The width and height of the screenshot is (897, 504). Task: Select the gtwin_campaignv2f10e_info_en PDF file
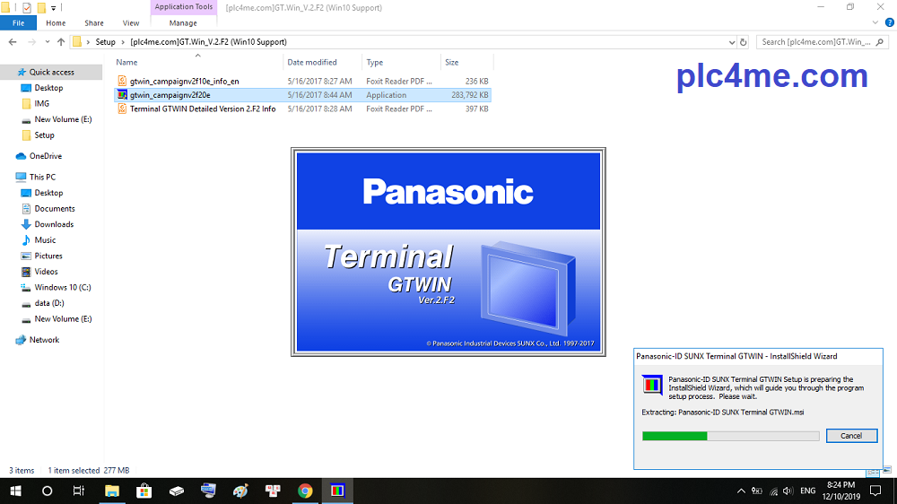point(184,82)
